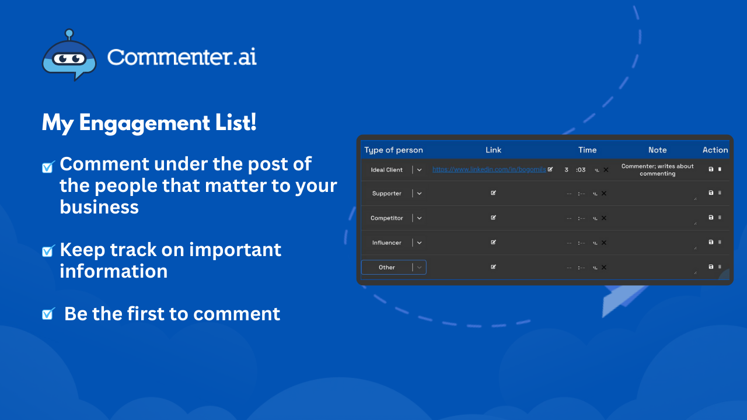
Task: Click the 'Be the first to comment' text
Action: point(172,313)
